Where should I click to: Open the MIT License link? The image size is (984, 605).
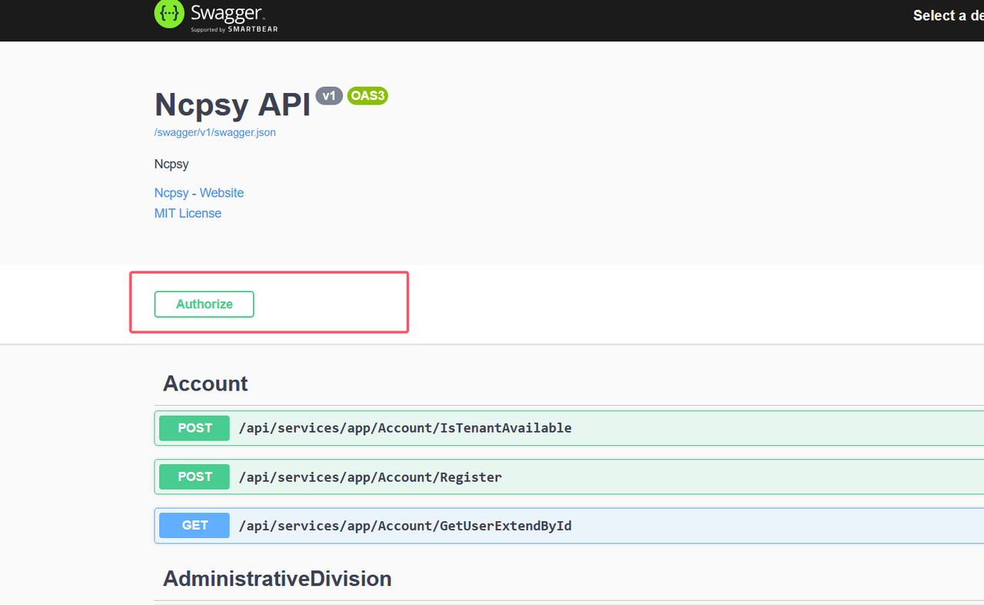(188, 214)
